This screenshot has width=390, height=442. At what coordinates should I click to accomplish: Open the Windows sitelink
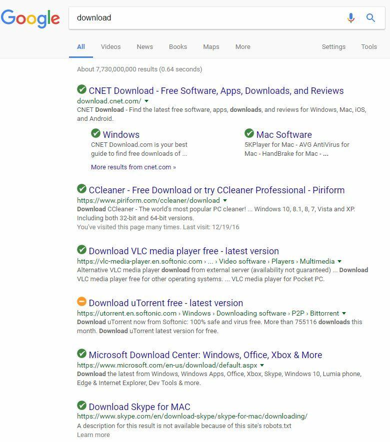pos(121,134)
